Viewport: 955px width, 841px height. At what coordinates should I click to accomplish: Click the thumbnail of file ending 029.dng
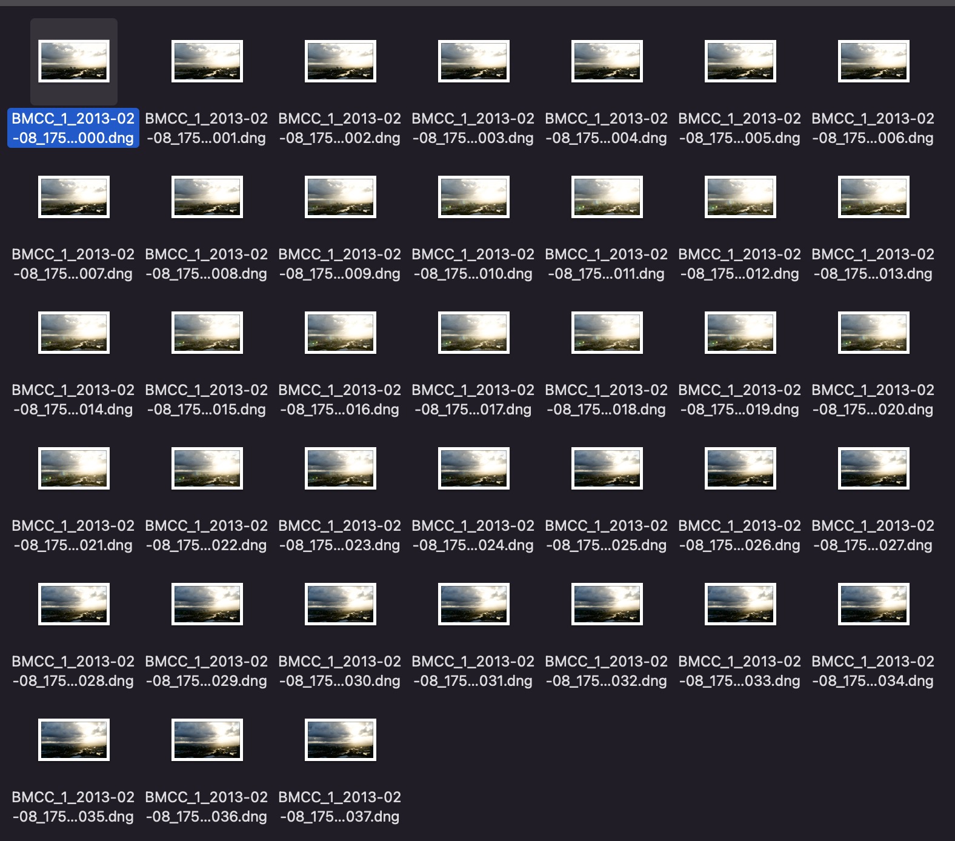click(207, 604)
